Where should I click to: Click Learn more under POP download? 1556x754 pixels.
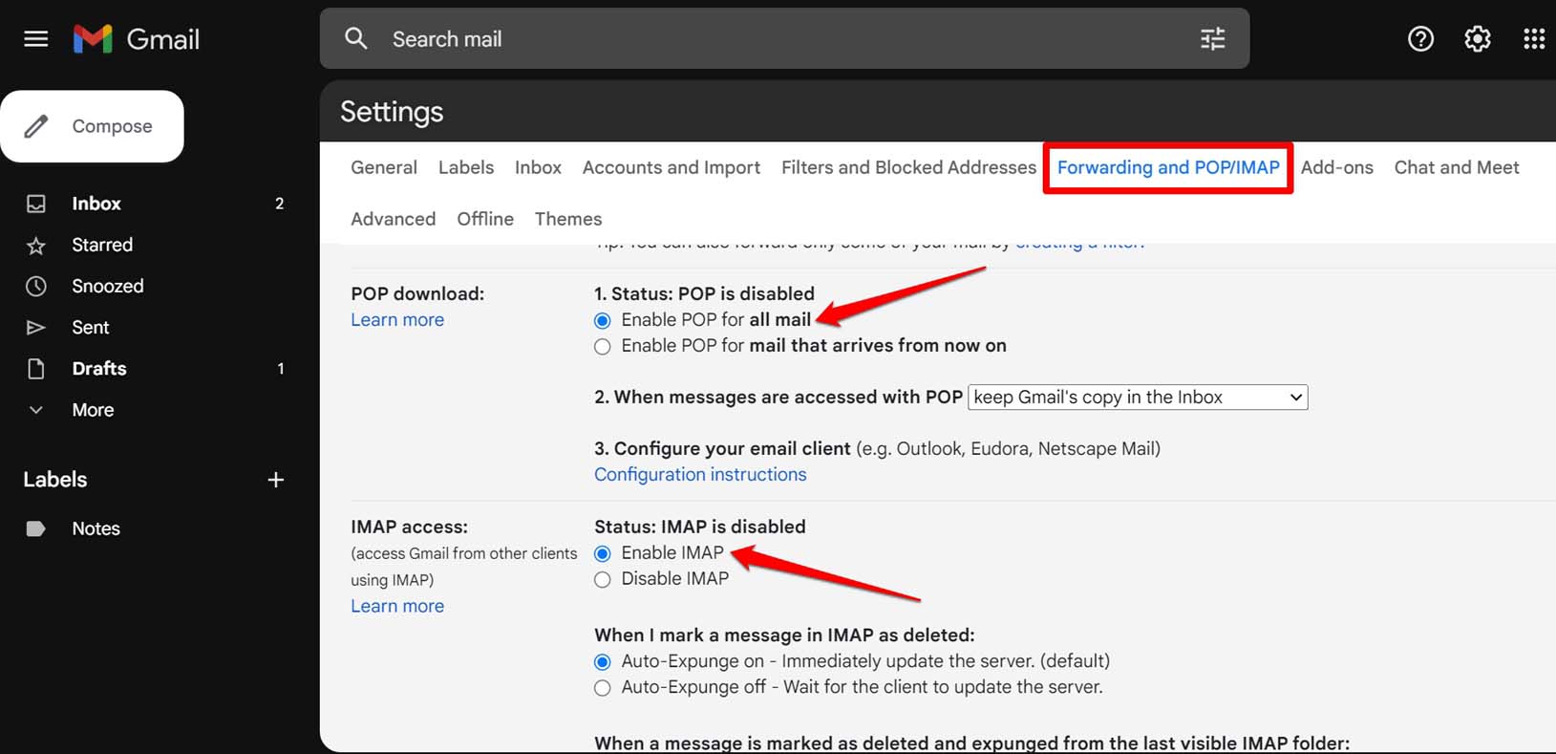(397, 320)
